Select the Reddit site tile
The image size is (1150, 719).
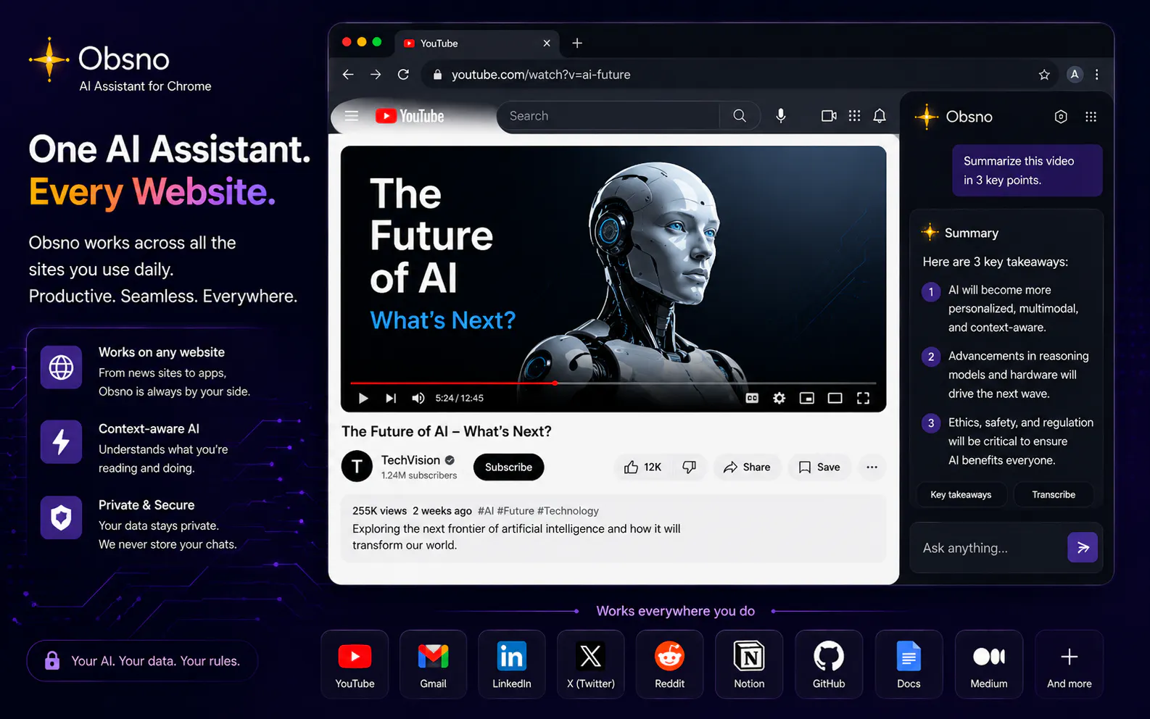670,665
